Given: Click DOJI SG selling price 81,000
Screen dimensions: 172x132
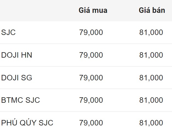Looking at the screenshot, I should tap(151, 78).
